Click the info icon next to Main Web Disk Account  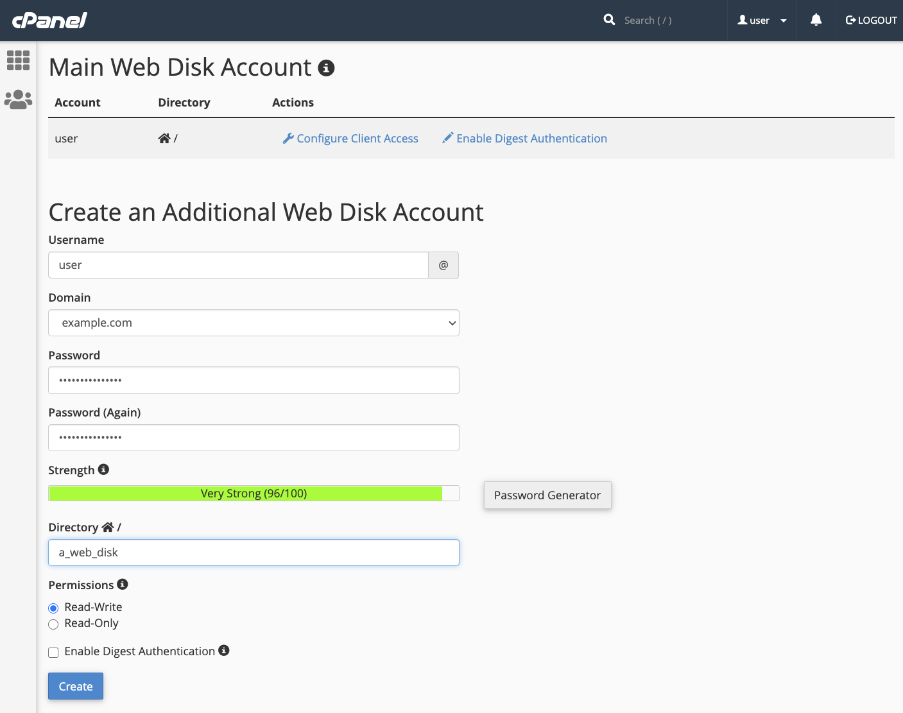click(327, 67)
